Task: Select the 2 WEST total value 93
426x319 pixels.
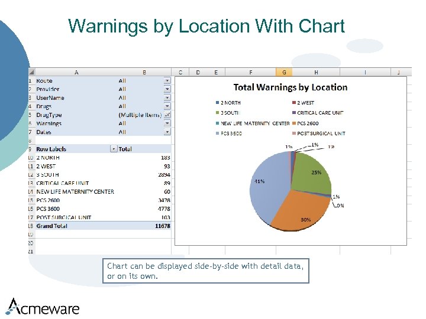Action: click(144, 166)
